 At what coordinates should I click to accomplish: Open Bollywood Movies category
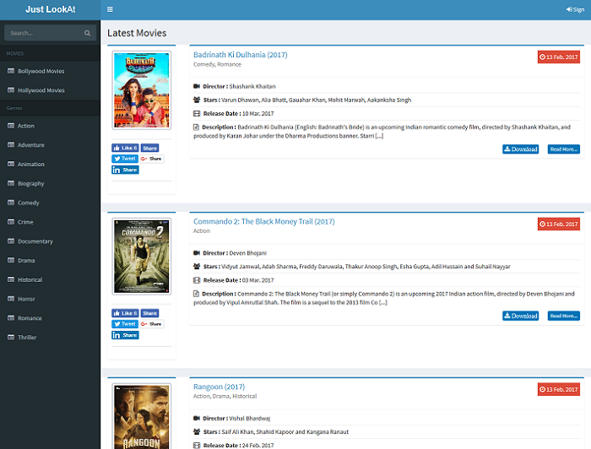click(41, 71)
